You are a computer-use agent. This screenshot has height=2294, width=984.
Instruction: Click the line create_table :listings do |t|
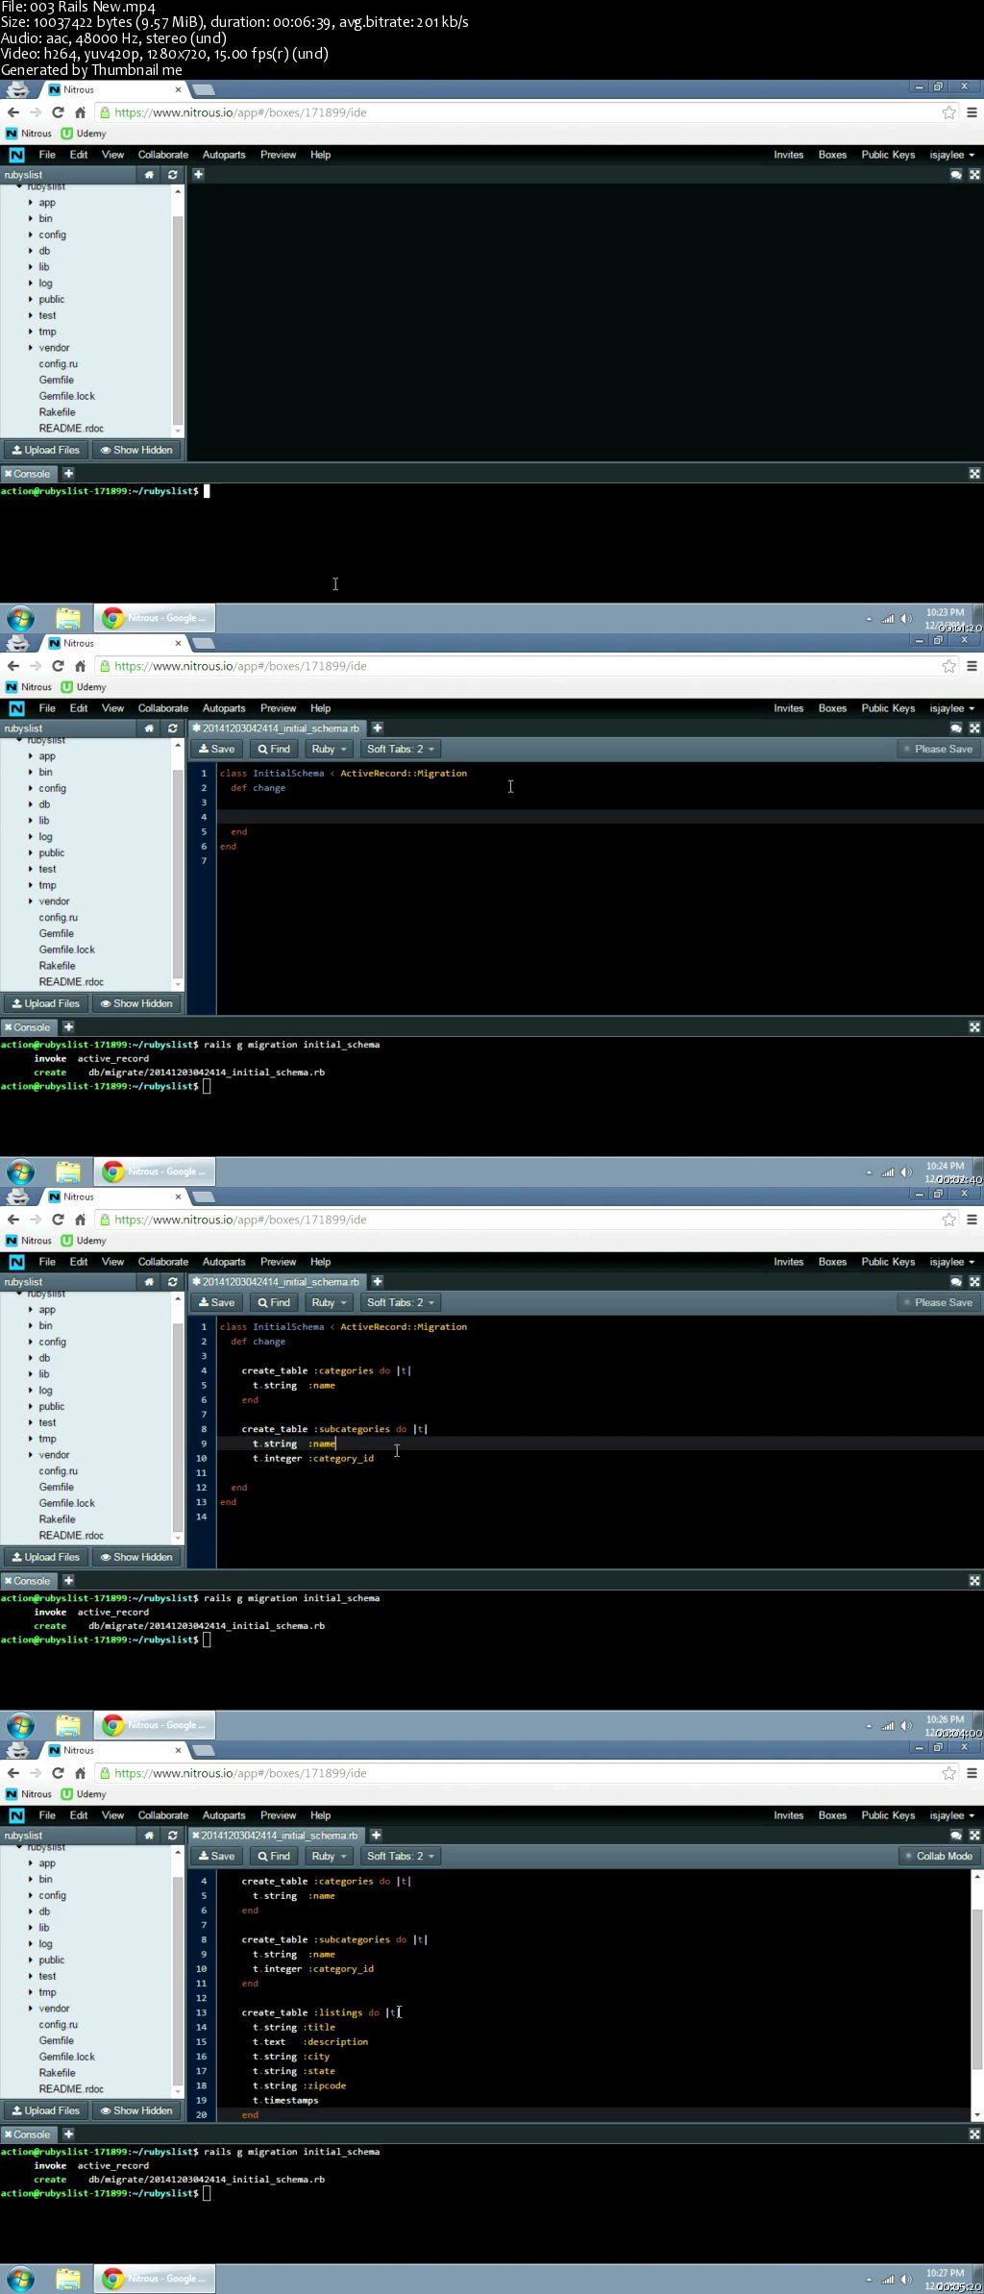(x=320, y=2012)
